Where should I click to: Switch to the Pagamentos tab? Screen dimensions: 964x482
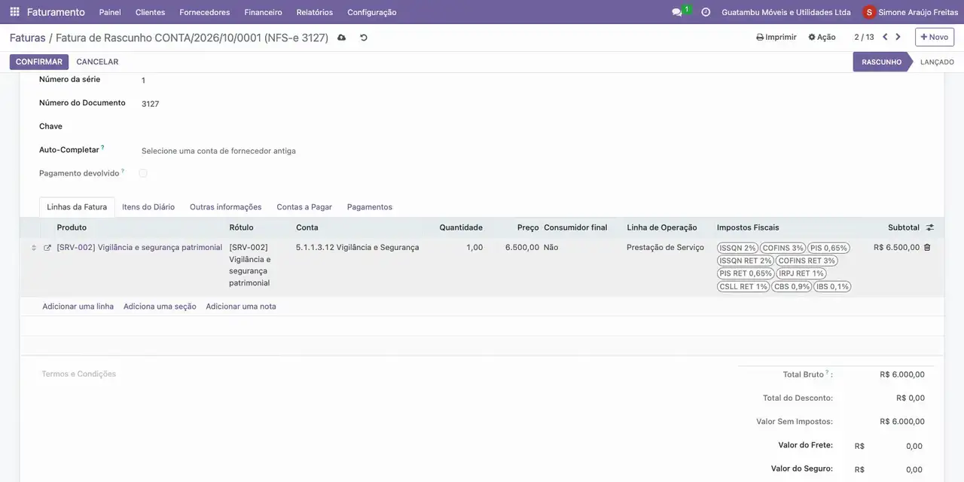[x=370, y=207]
